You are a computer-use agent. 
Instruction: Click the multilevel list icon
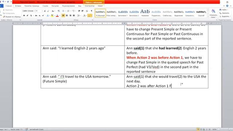point(73,11)
